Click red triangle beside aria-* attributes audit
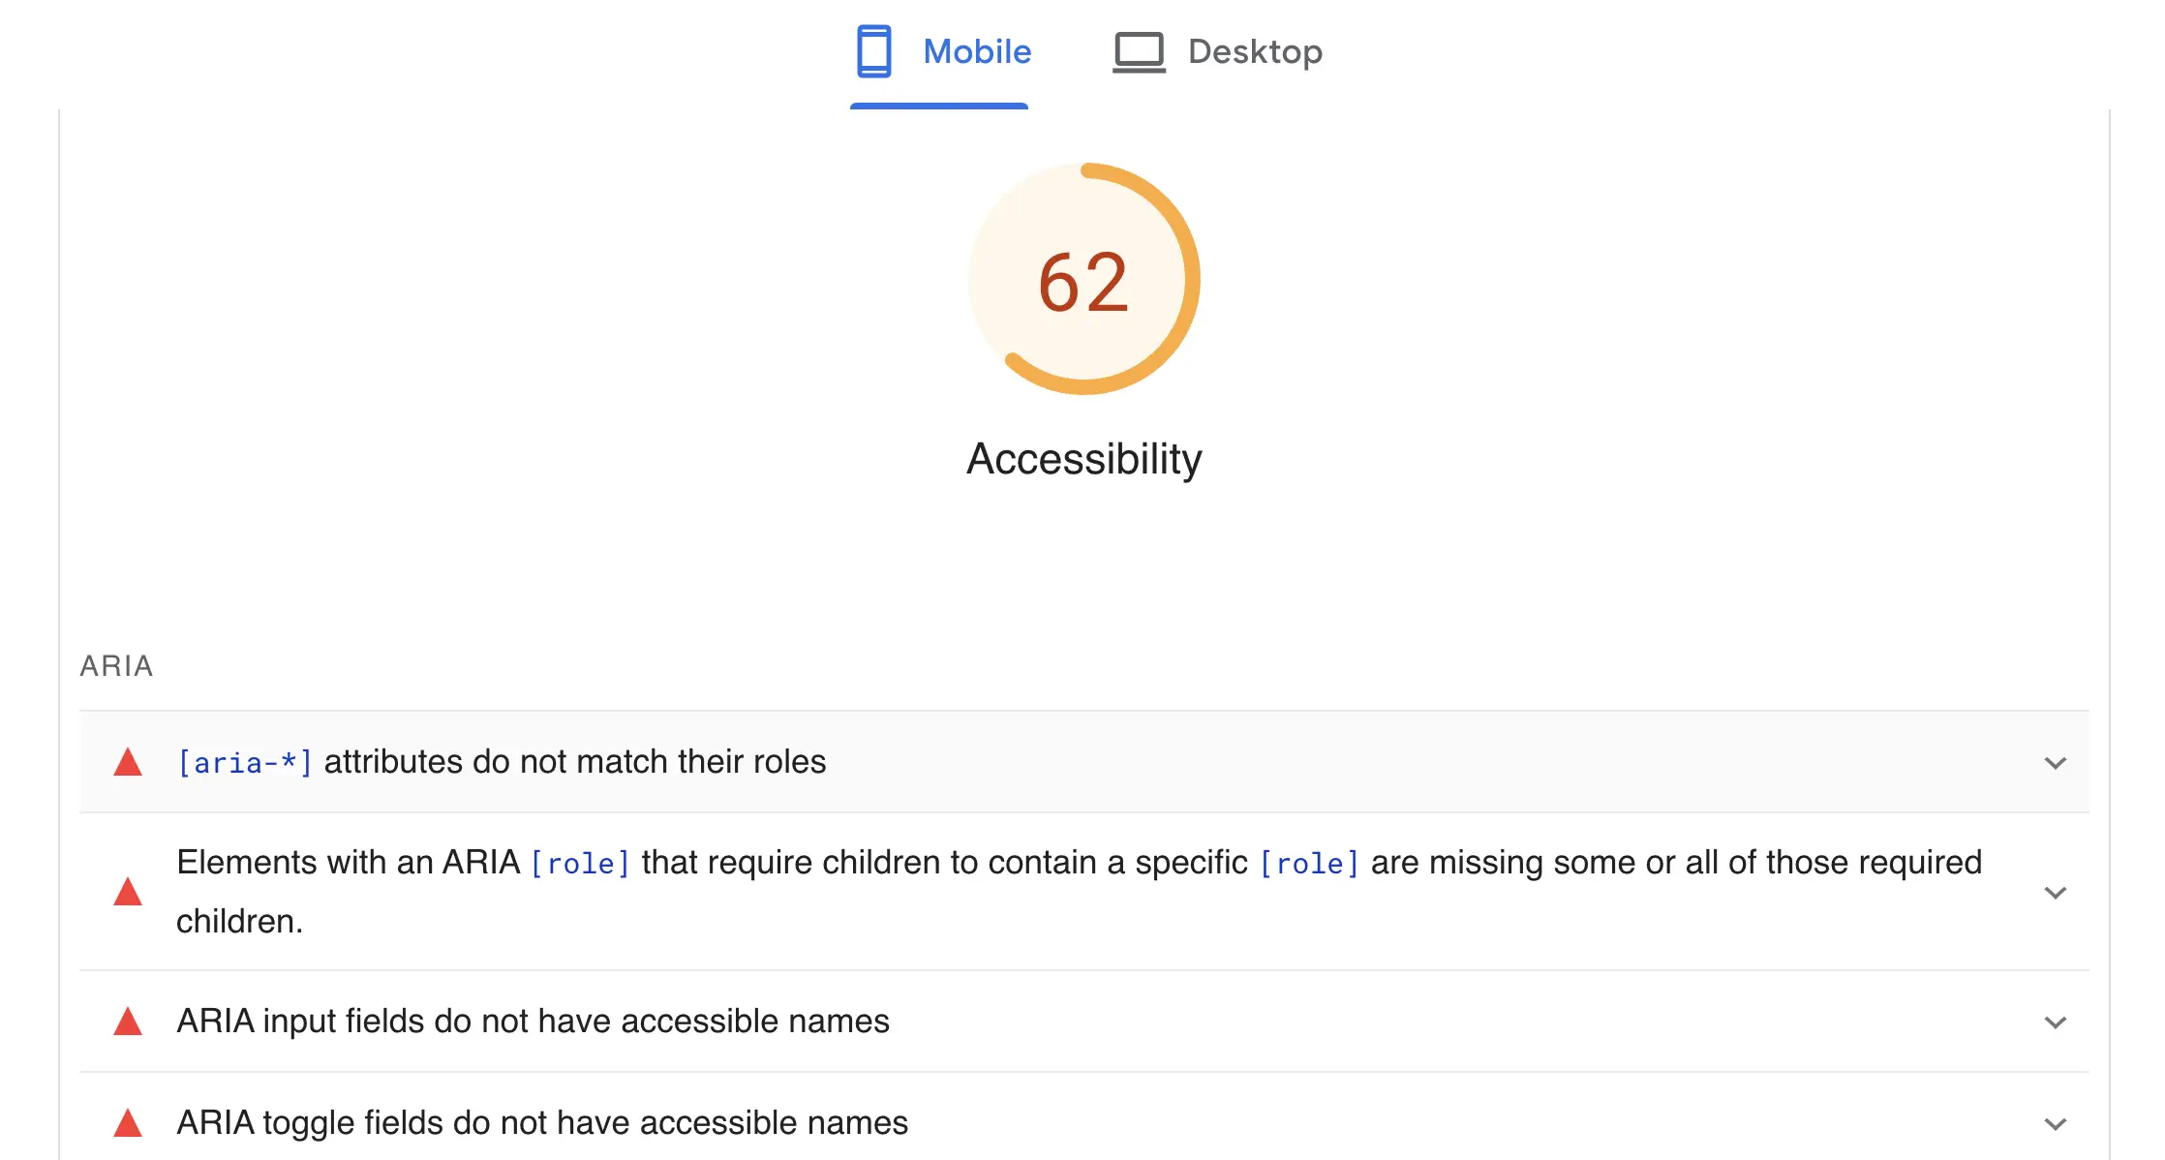 pos(128,763)
